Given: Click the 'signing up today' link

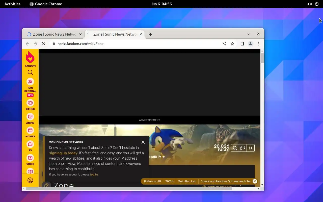Looking at the screenshot, I should [x=63, y=153].
